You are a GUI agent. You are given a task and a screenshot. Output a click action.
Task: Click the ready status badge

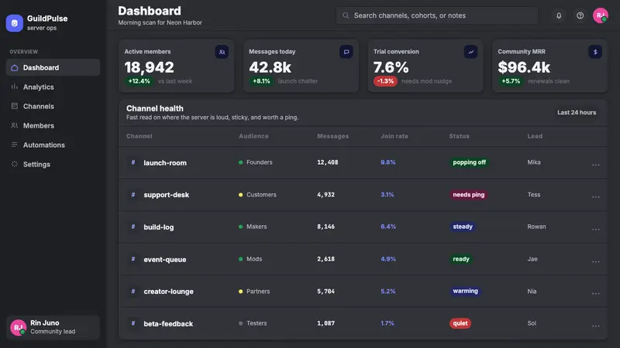(x=461, y=259)
